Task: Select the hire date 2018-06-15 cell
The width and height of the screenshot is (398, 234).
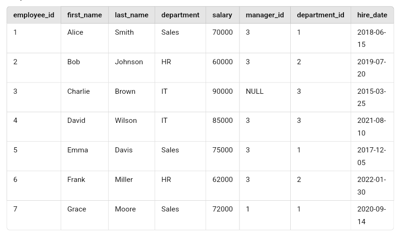Action: click(371, 38)
